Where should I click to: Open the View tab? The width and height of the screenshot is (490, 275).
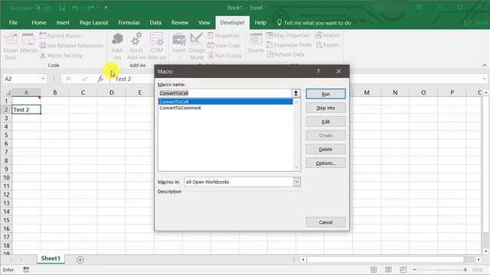tap(204, 22)
